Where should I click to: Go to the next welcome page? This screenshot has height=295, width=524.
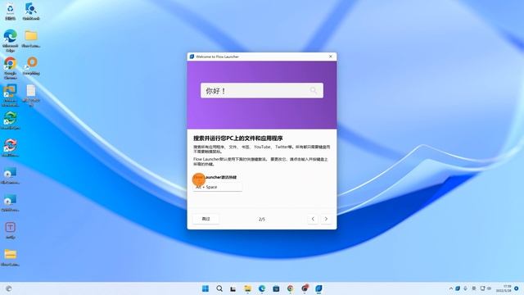[x=326, y=219]
